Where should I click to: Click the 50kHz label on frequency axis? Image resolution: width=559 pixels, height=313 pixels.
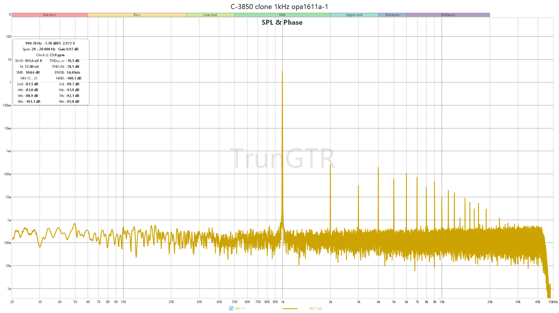(553, 302)
